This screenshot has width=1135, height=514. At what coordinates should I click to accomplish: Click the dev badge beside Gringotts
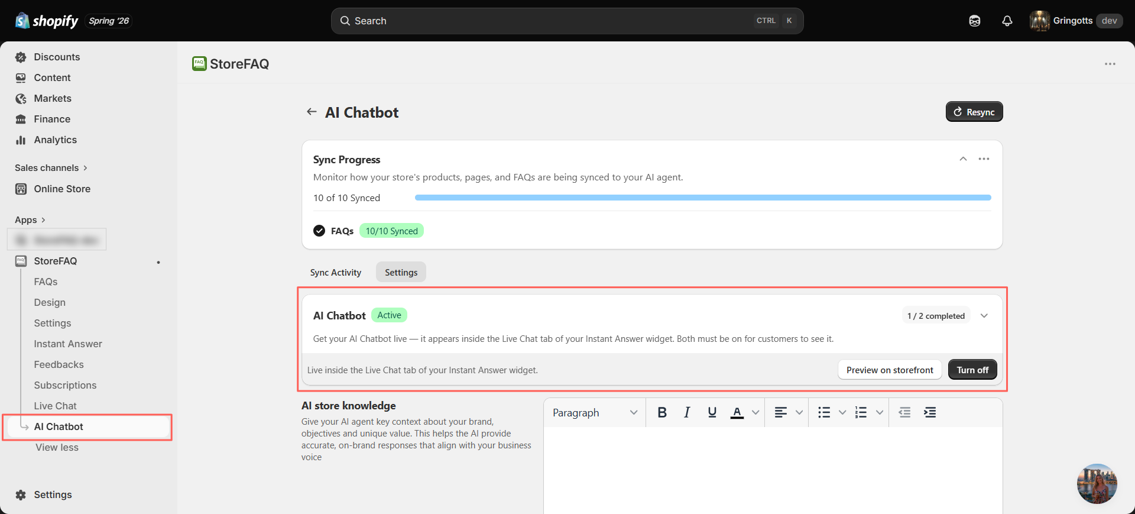point(1110,21)
